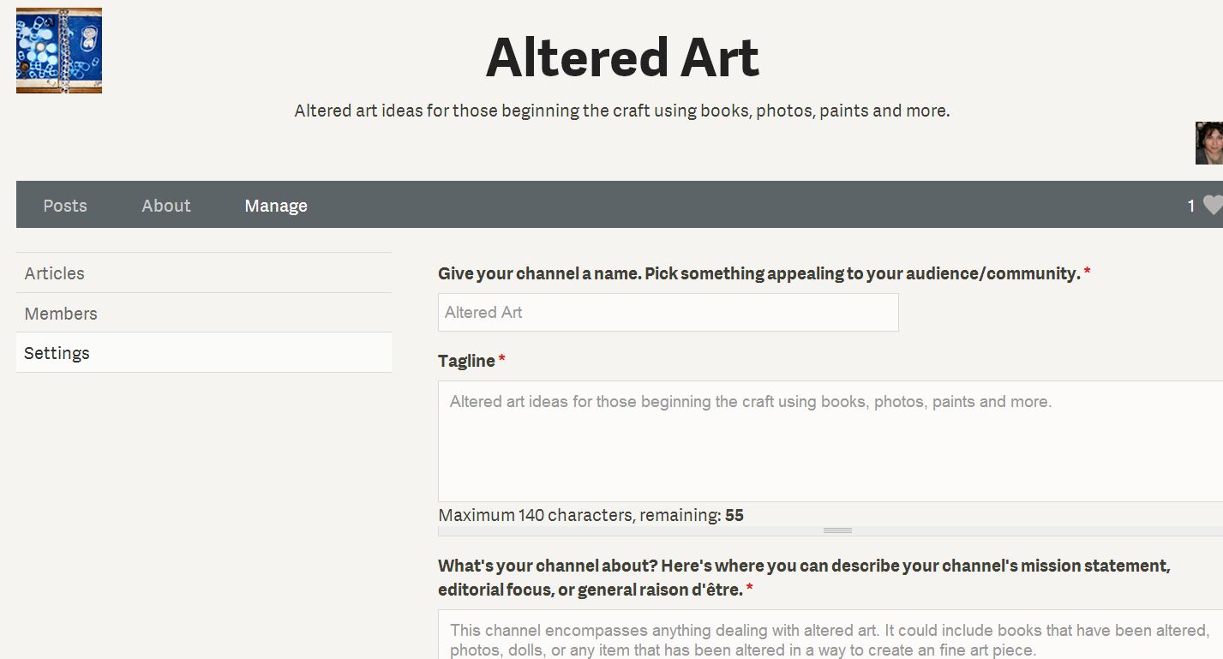Open the Posts tab
Image resolution: width=1223 pixels, height=659 pixels.
[x=65, y=206]
